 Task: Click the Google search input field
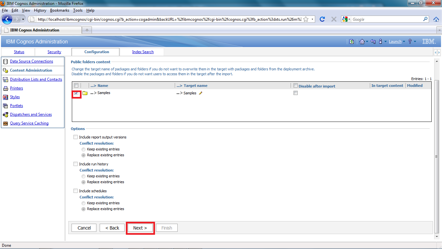pyautogui.click(x=387, y=19)
